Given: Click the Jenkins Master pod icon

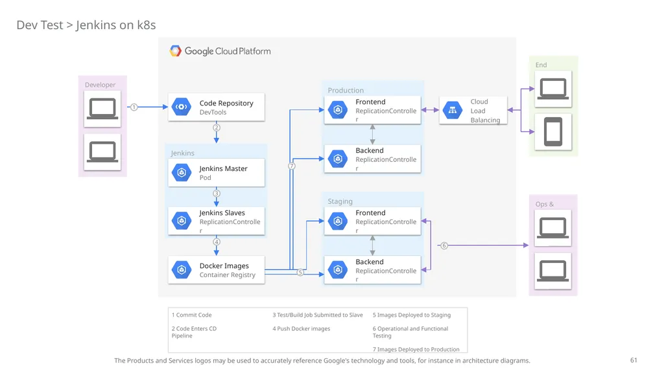Looking at the screenshot, I should click(x=182, y=172).
